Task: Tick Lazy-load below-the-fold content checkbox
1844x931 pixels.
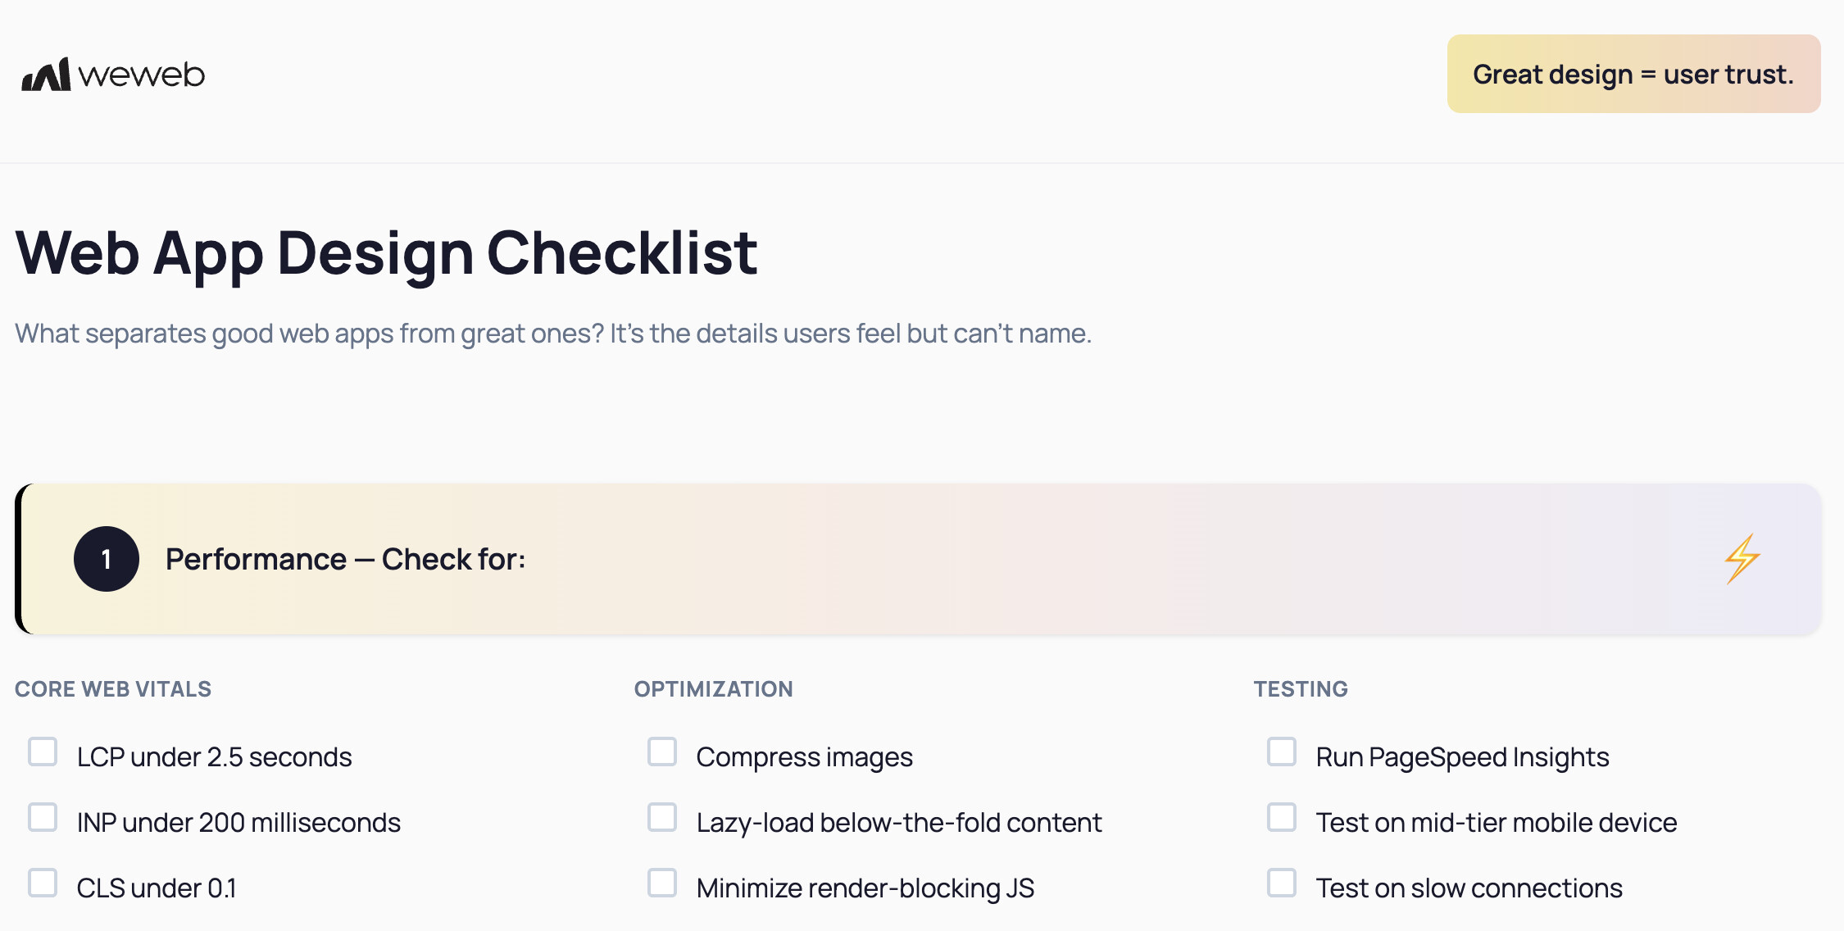Action: (x=662, y=818)
